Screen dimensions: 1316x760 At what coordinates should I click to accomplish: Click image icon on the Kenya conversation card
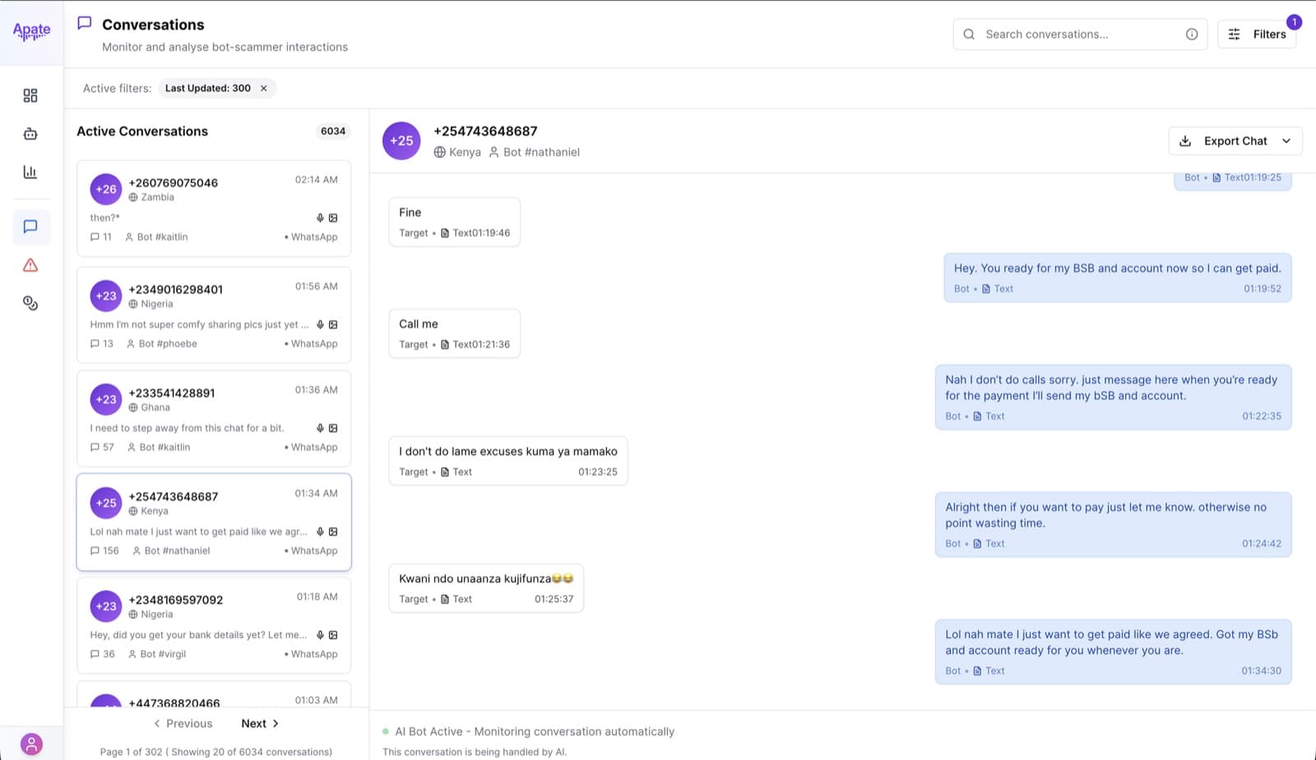click(x=333, y=532)
